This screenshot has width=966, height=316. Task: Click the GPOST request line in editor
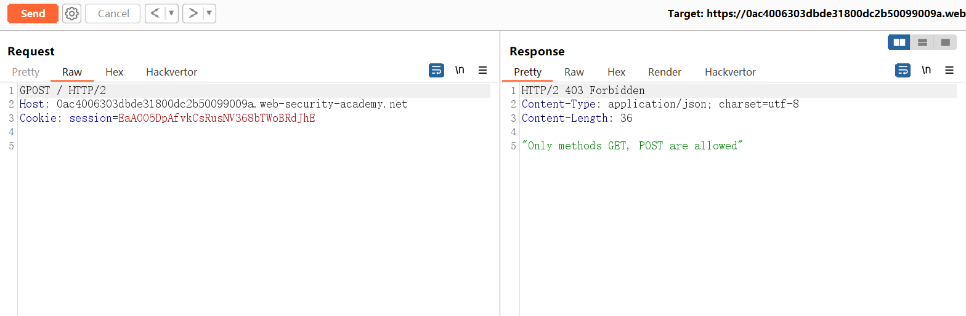click(63, 90)
